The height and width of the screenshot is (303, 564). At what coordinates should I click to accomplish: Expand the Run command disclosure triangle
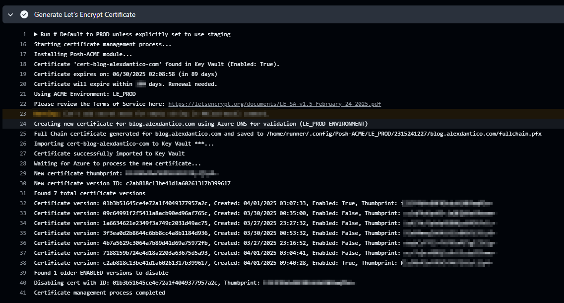click(36, 34)
